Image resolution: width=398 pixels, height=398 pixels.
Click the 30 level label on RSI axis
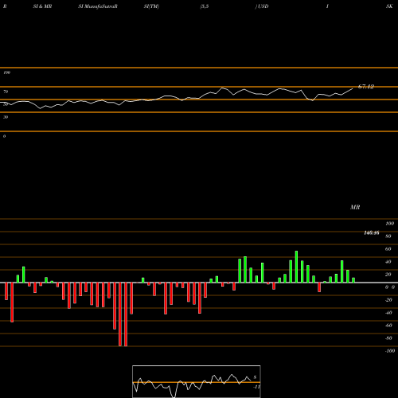tap(6, 117)
